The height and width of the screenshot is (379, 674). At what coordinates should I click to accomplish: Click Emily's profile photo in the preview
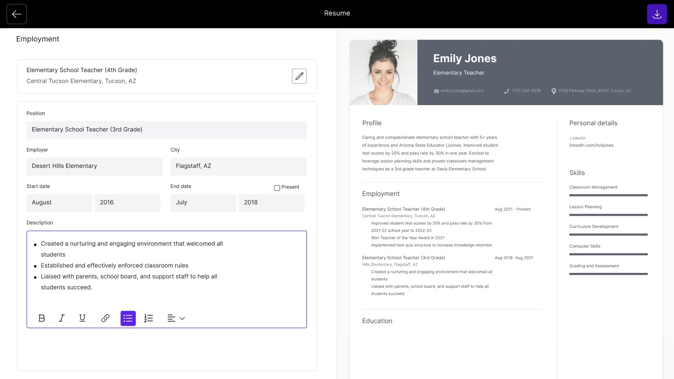[383, 73]
